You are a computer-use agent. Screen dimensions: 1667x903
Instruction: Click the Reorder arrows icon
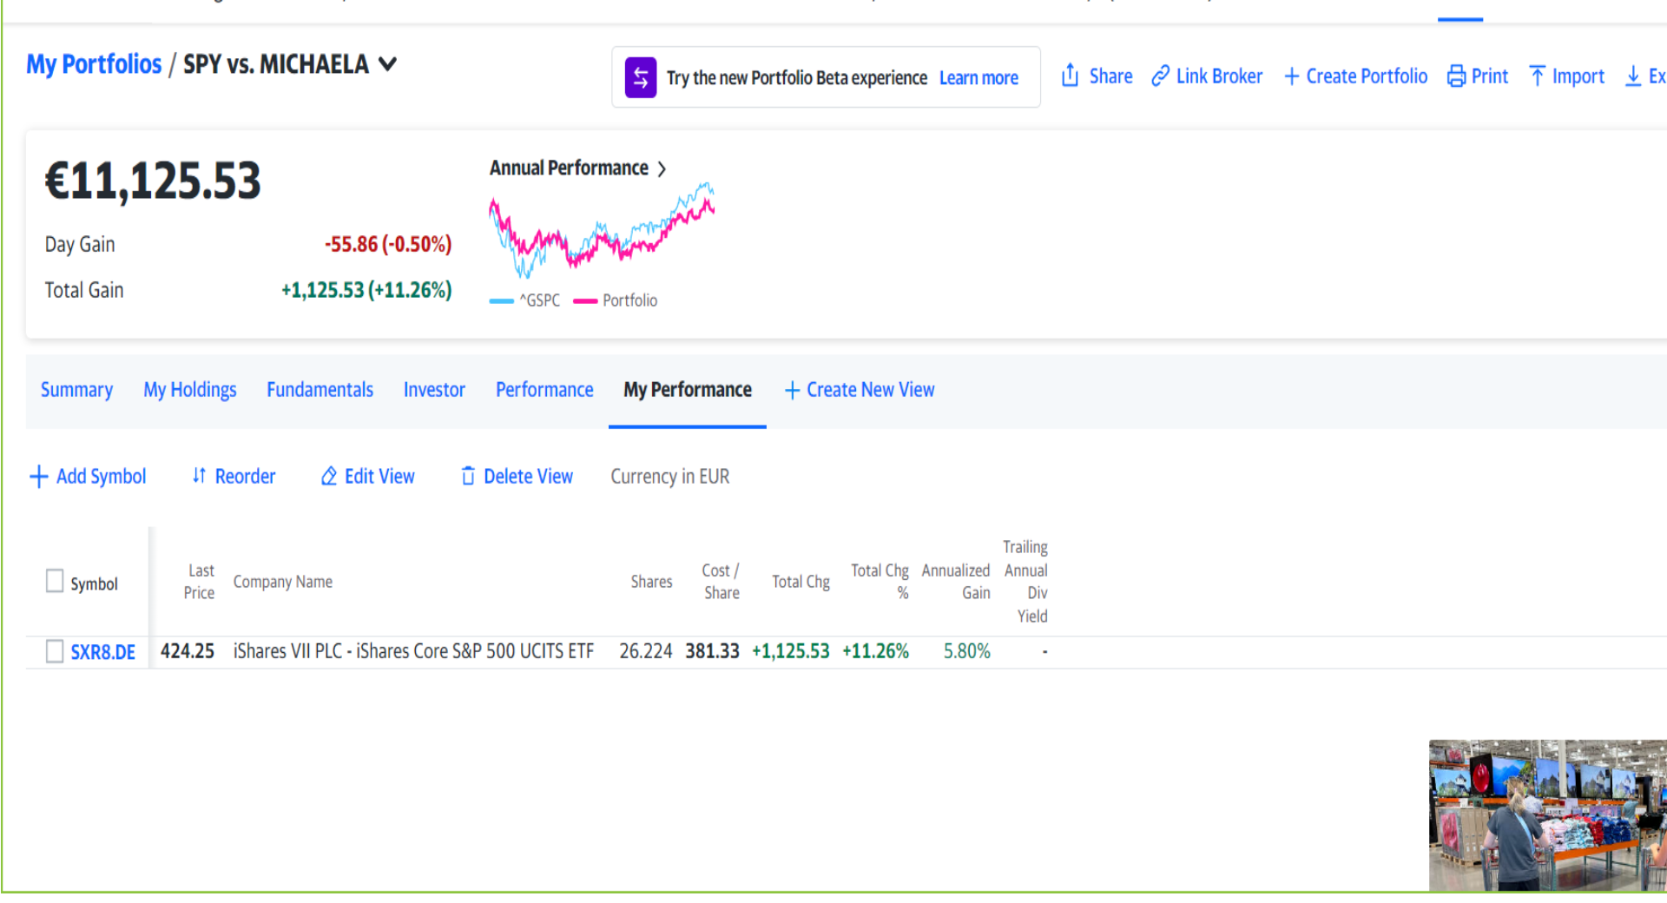pyautogui.click(x=199, y=476)
